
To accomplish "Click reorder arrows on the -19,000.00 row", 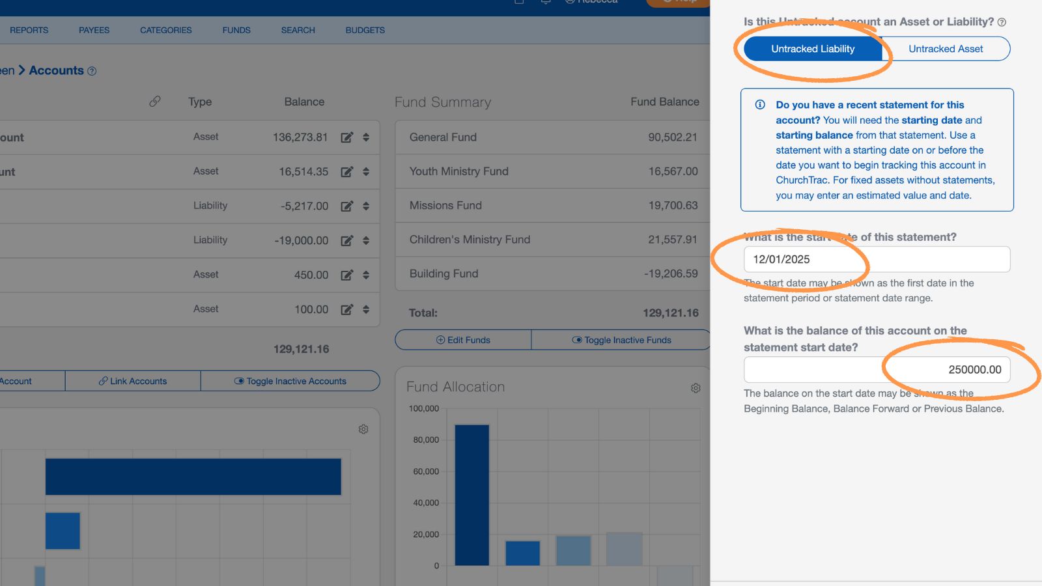I will coord(366,241).
